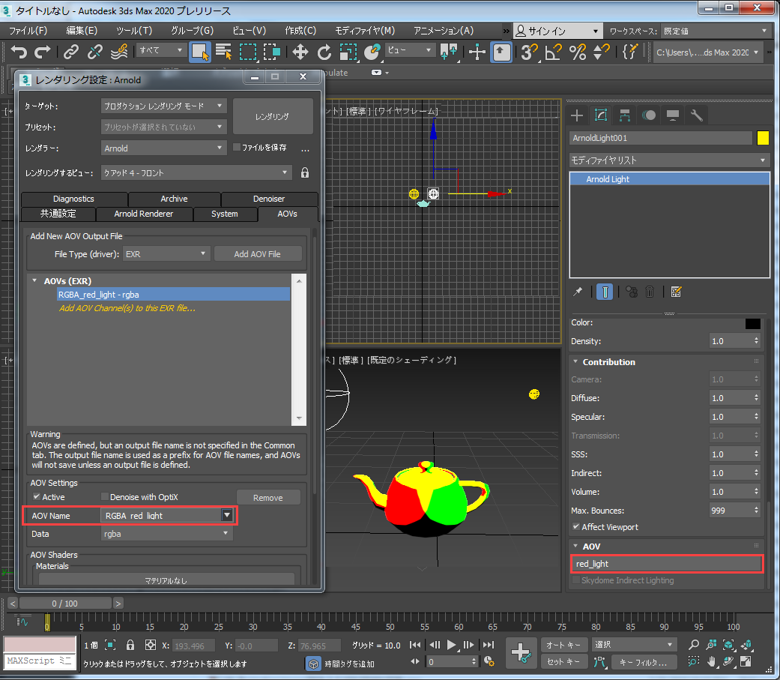The image size is (780, 680).
Task: Open the Data rgba dropdown
Action: 166,534
